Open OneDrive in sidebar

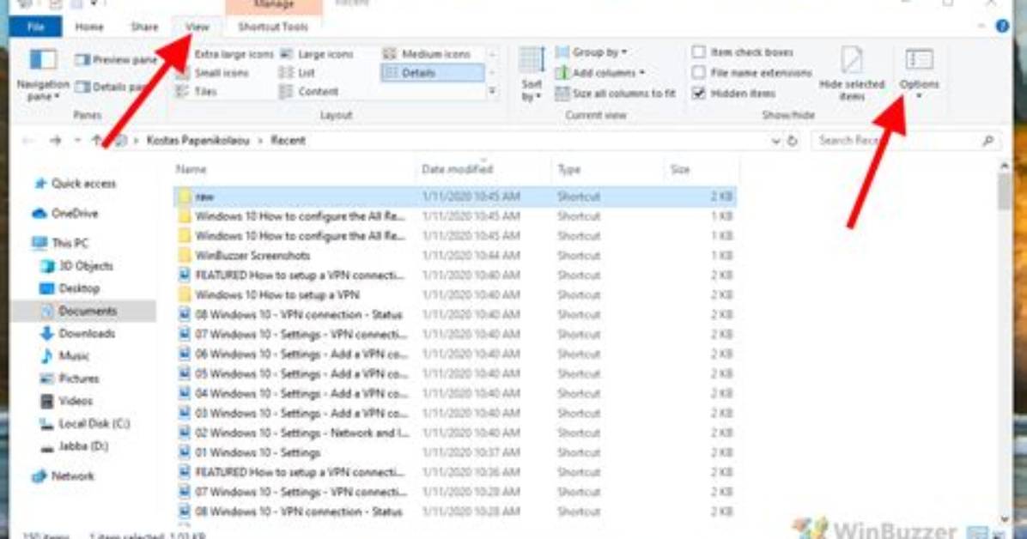(65, 214)
